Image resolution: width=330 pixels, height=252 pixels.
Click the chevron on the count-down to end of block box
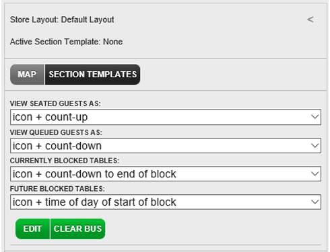coord(315,174)
